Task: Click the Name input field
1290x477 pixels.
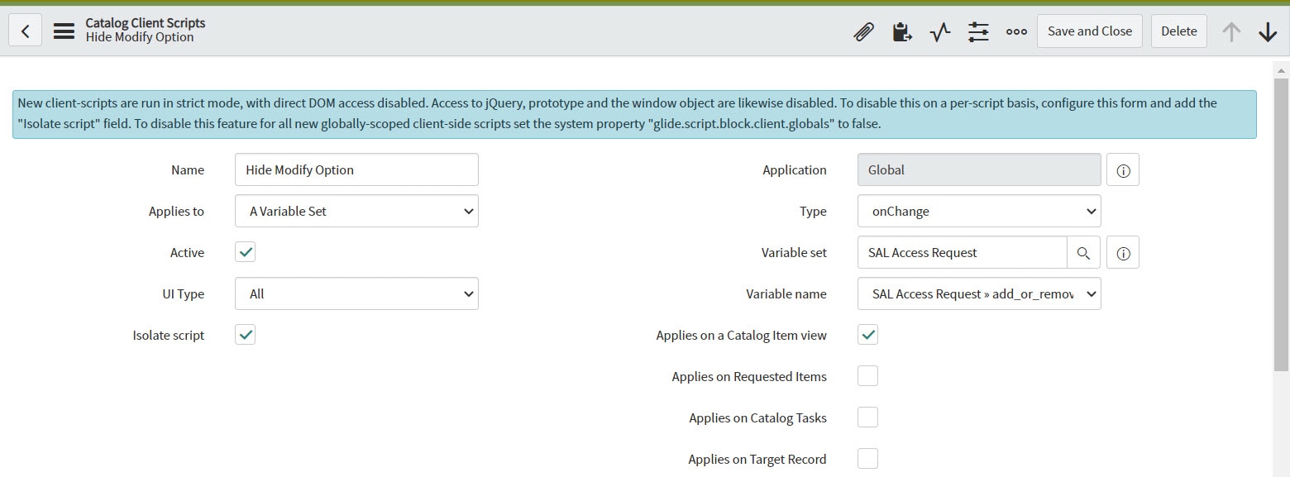Action: pos(356,169)
